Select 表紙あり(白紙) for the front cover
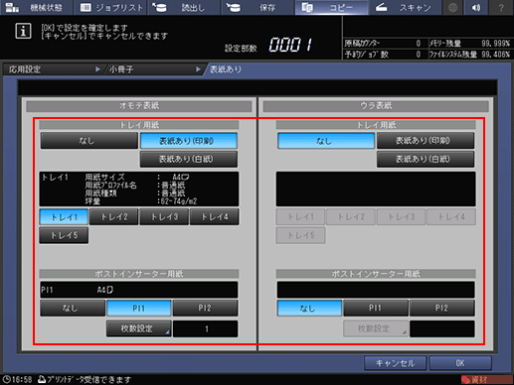The image size is (514, 385). [x=189, y=159]
